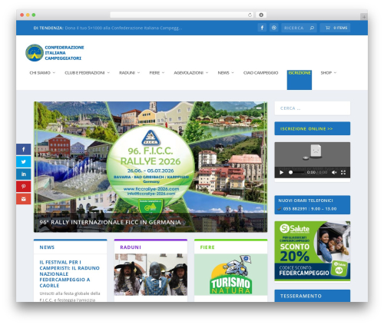This screenshot has width=384, height=325.
Task: Open the Fiere section heading
Action: [x=207, y=247]
